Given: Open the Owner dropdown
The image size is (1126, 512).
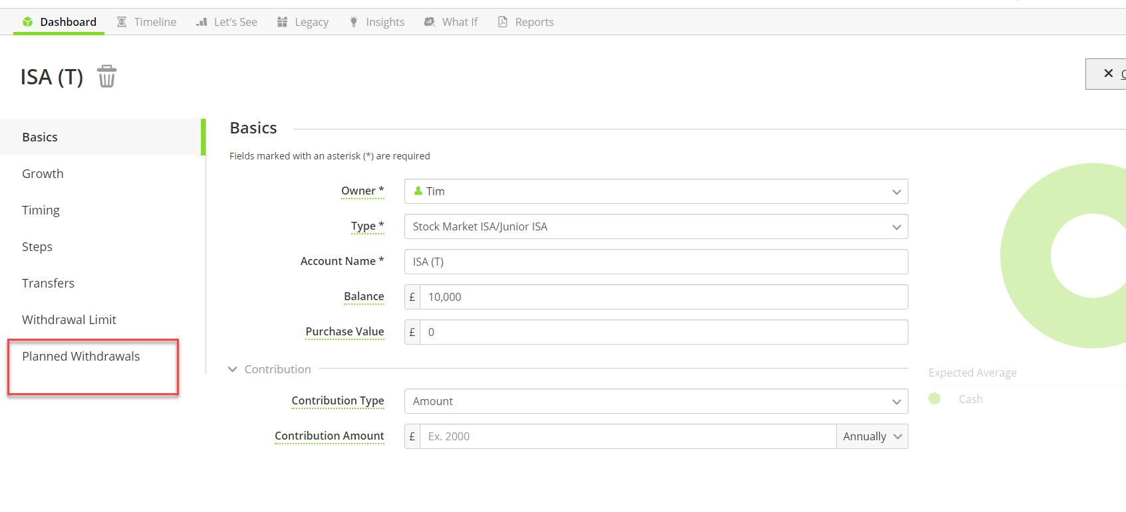Looking at the screenshot, I should [x=656, y=191].
